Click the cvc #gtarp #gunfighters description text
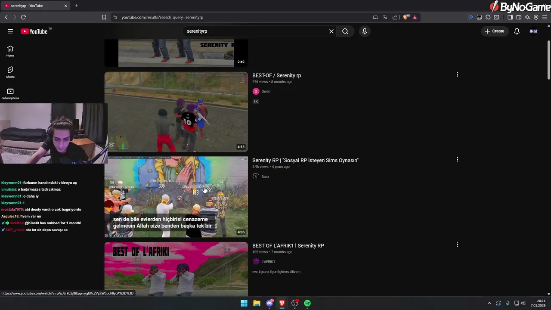The height and width of the screenshot is (310, 551). click(x=277, y=272)
